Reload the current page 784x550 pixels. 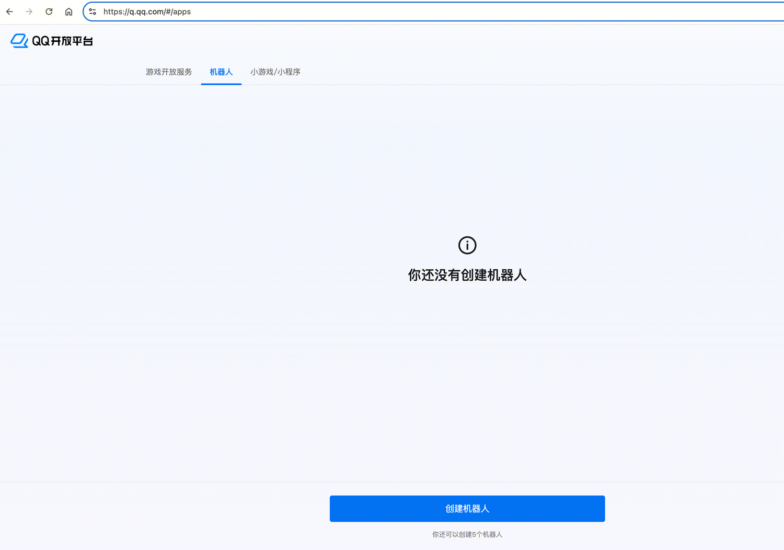coord(49,12)
